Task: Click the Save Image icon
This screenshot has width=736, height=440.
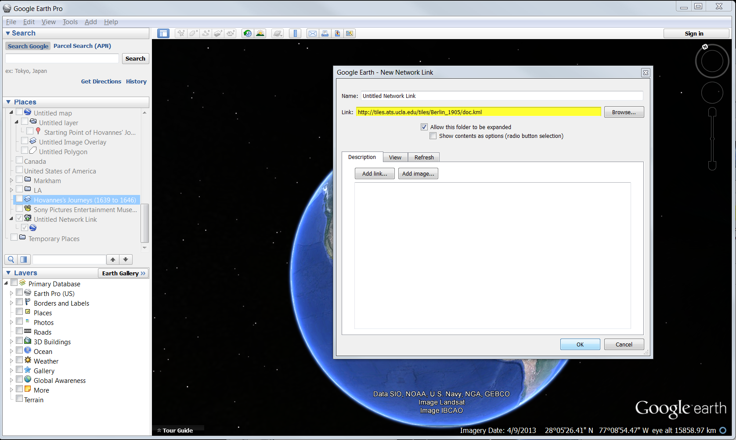Action: [x=350, y=33]
